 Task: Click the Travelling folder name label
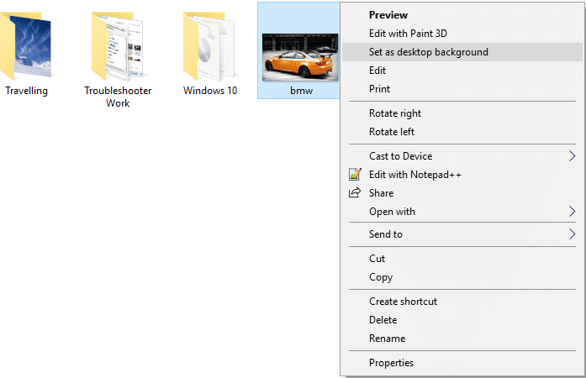pos(26,91)
